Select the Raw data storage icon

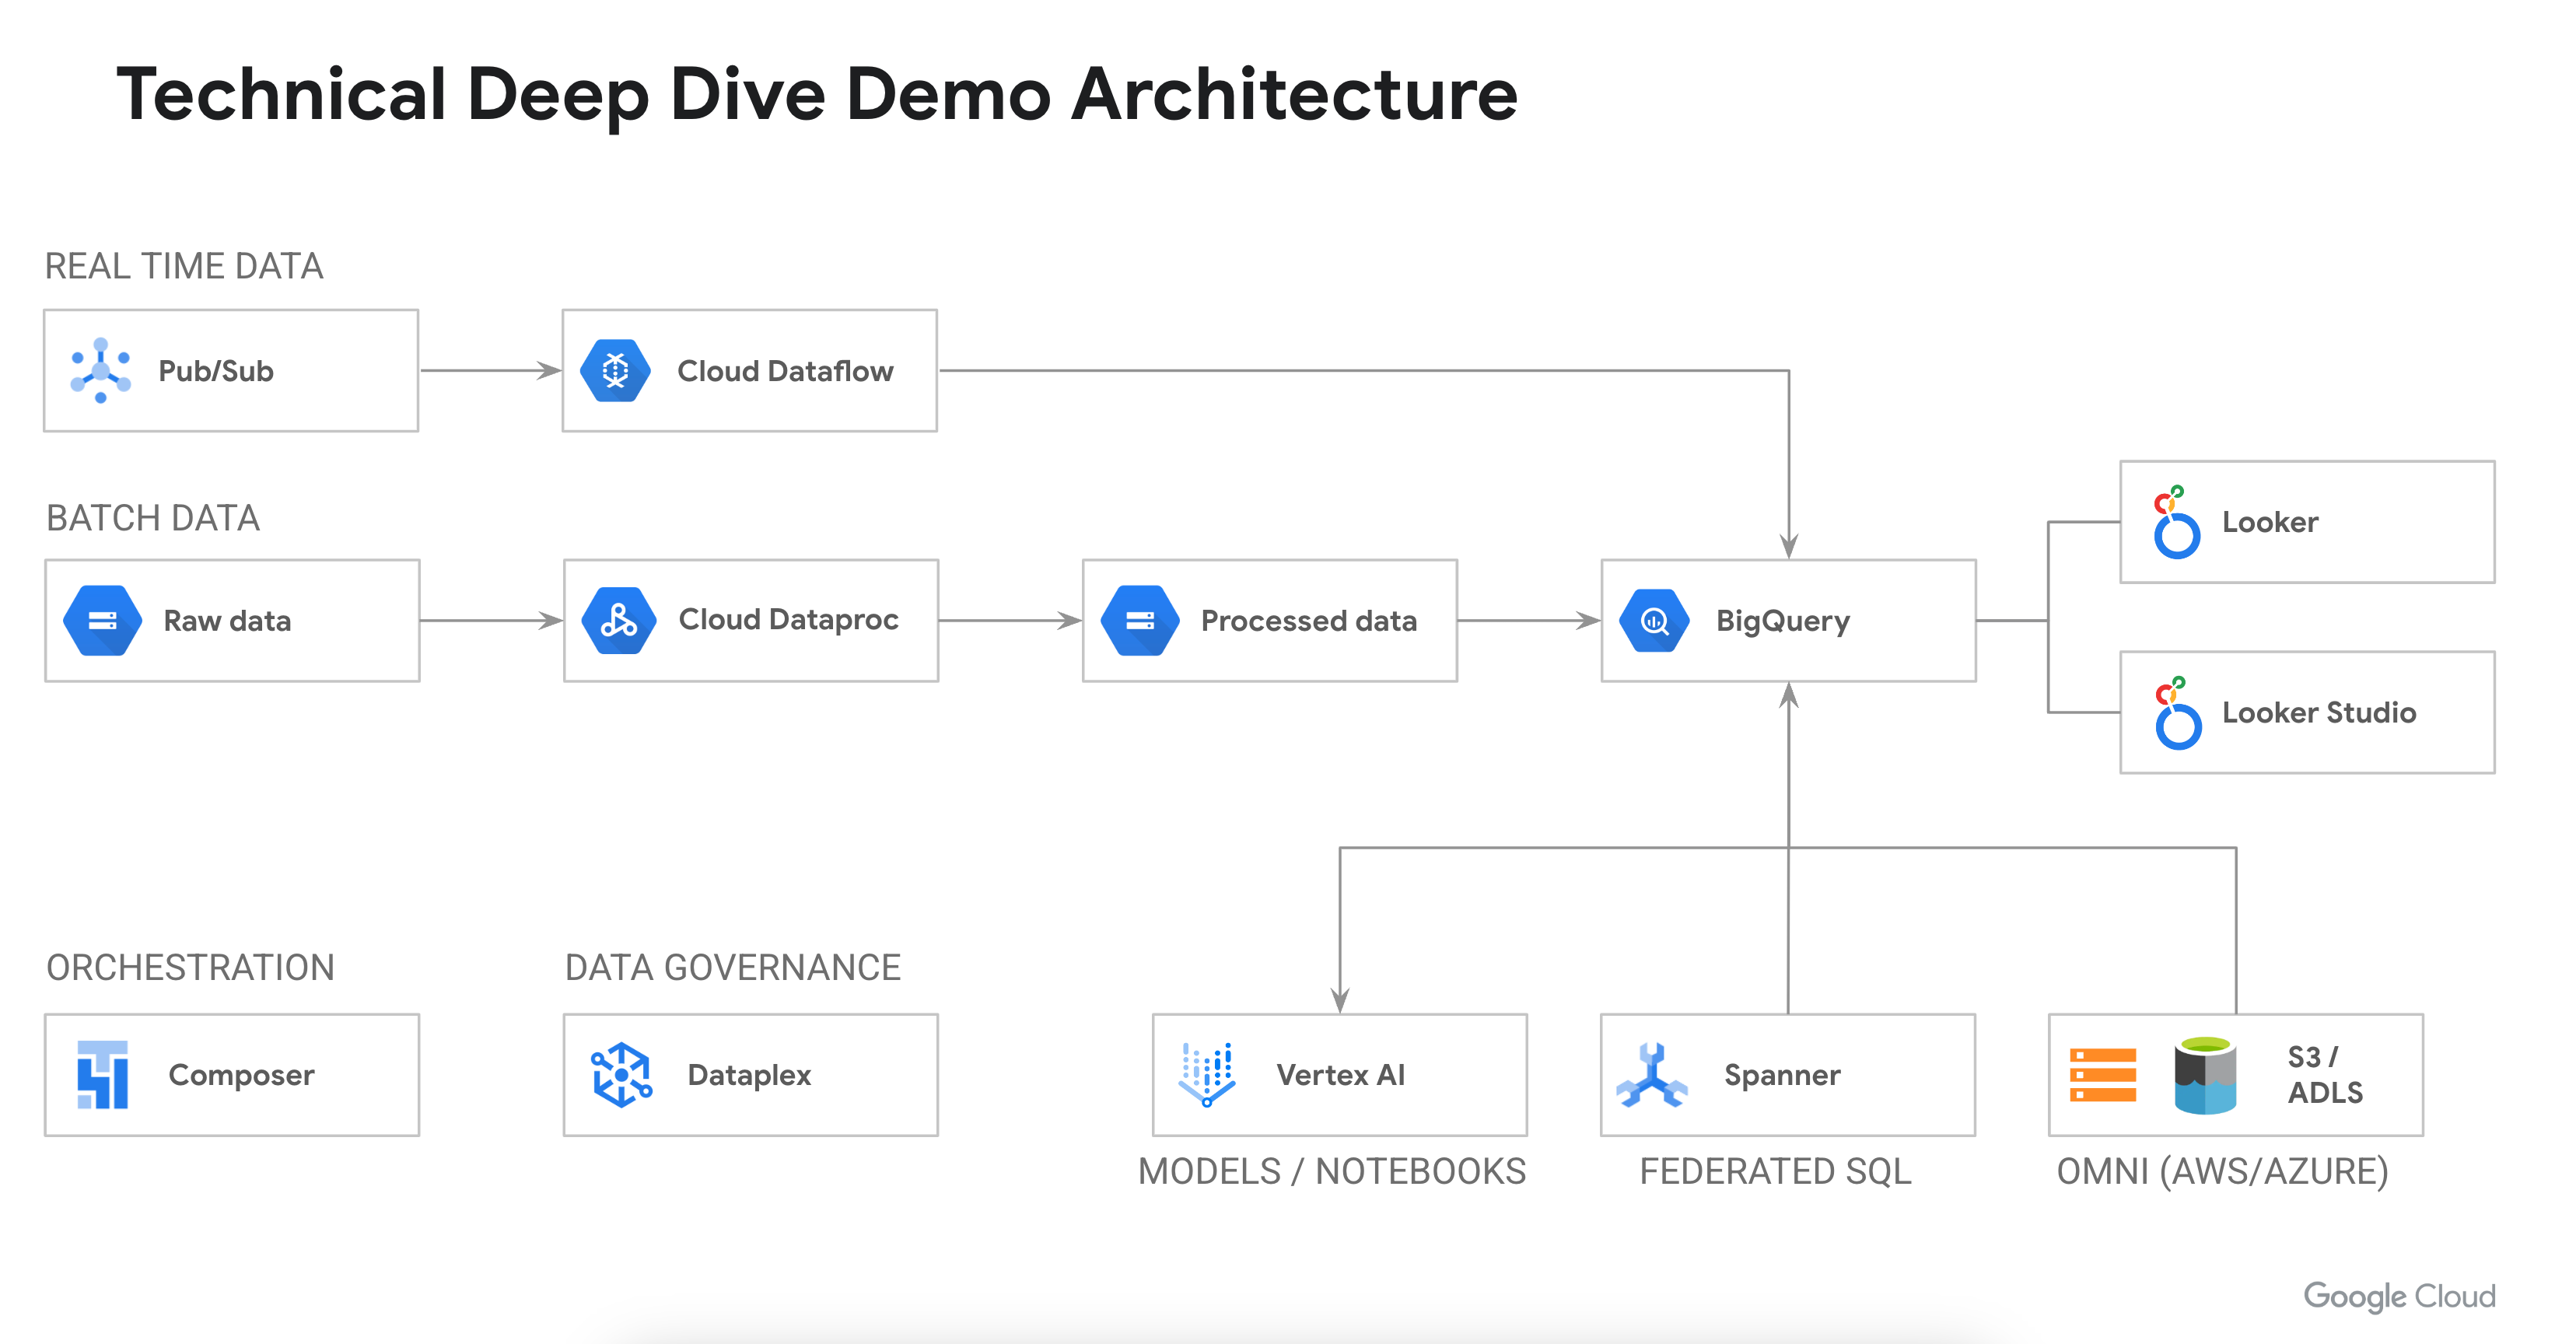click(x=102, y=621)
